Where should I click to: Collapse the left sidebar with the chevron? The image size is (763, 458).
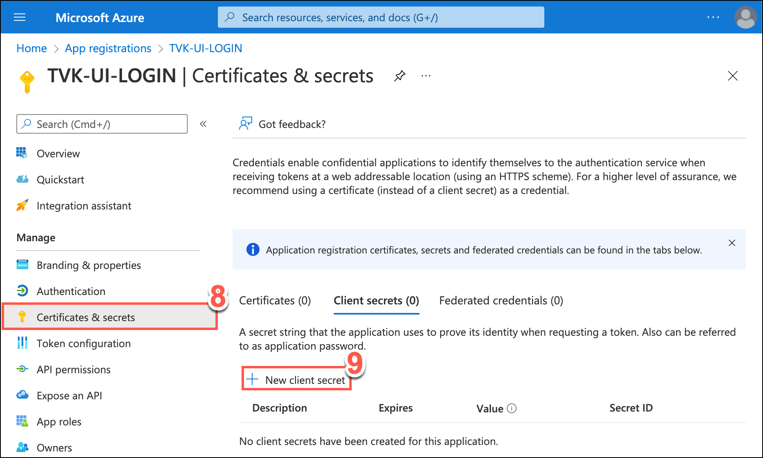[203, 124]
